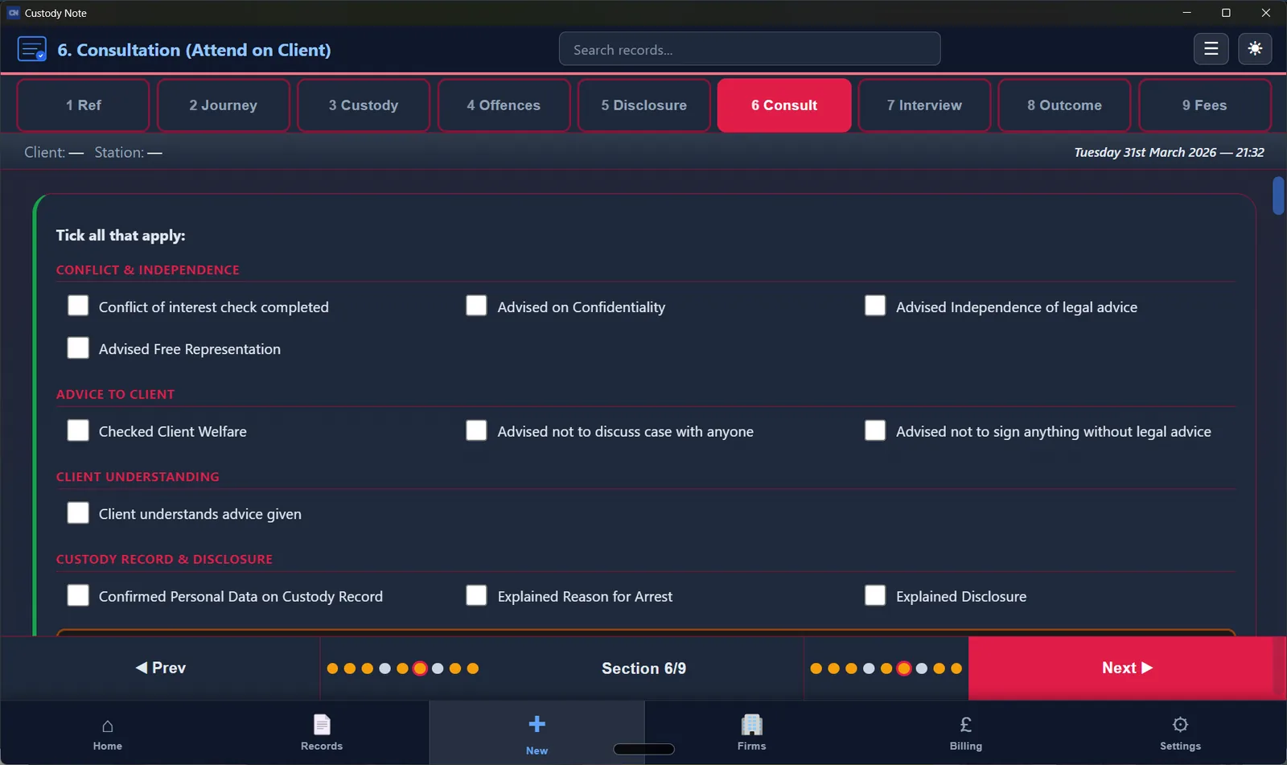Toggle the light theme with the sun icon
Screen dimensions: 1287x765
pyautogui.click(x=1254, y=49)
